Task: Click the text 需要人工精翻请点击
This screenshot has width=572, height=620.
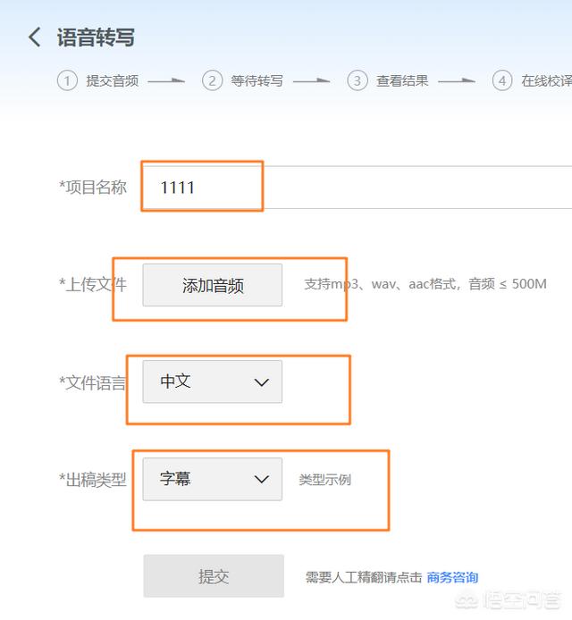Action: click(x=364, y=577)
